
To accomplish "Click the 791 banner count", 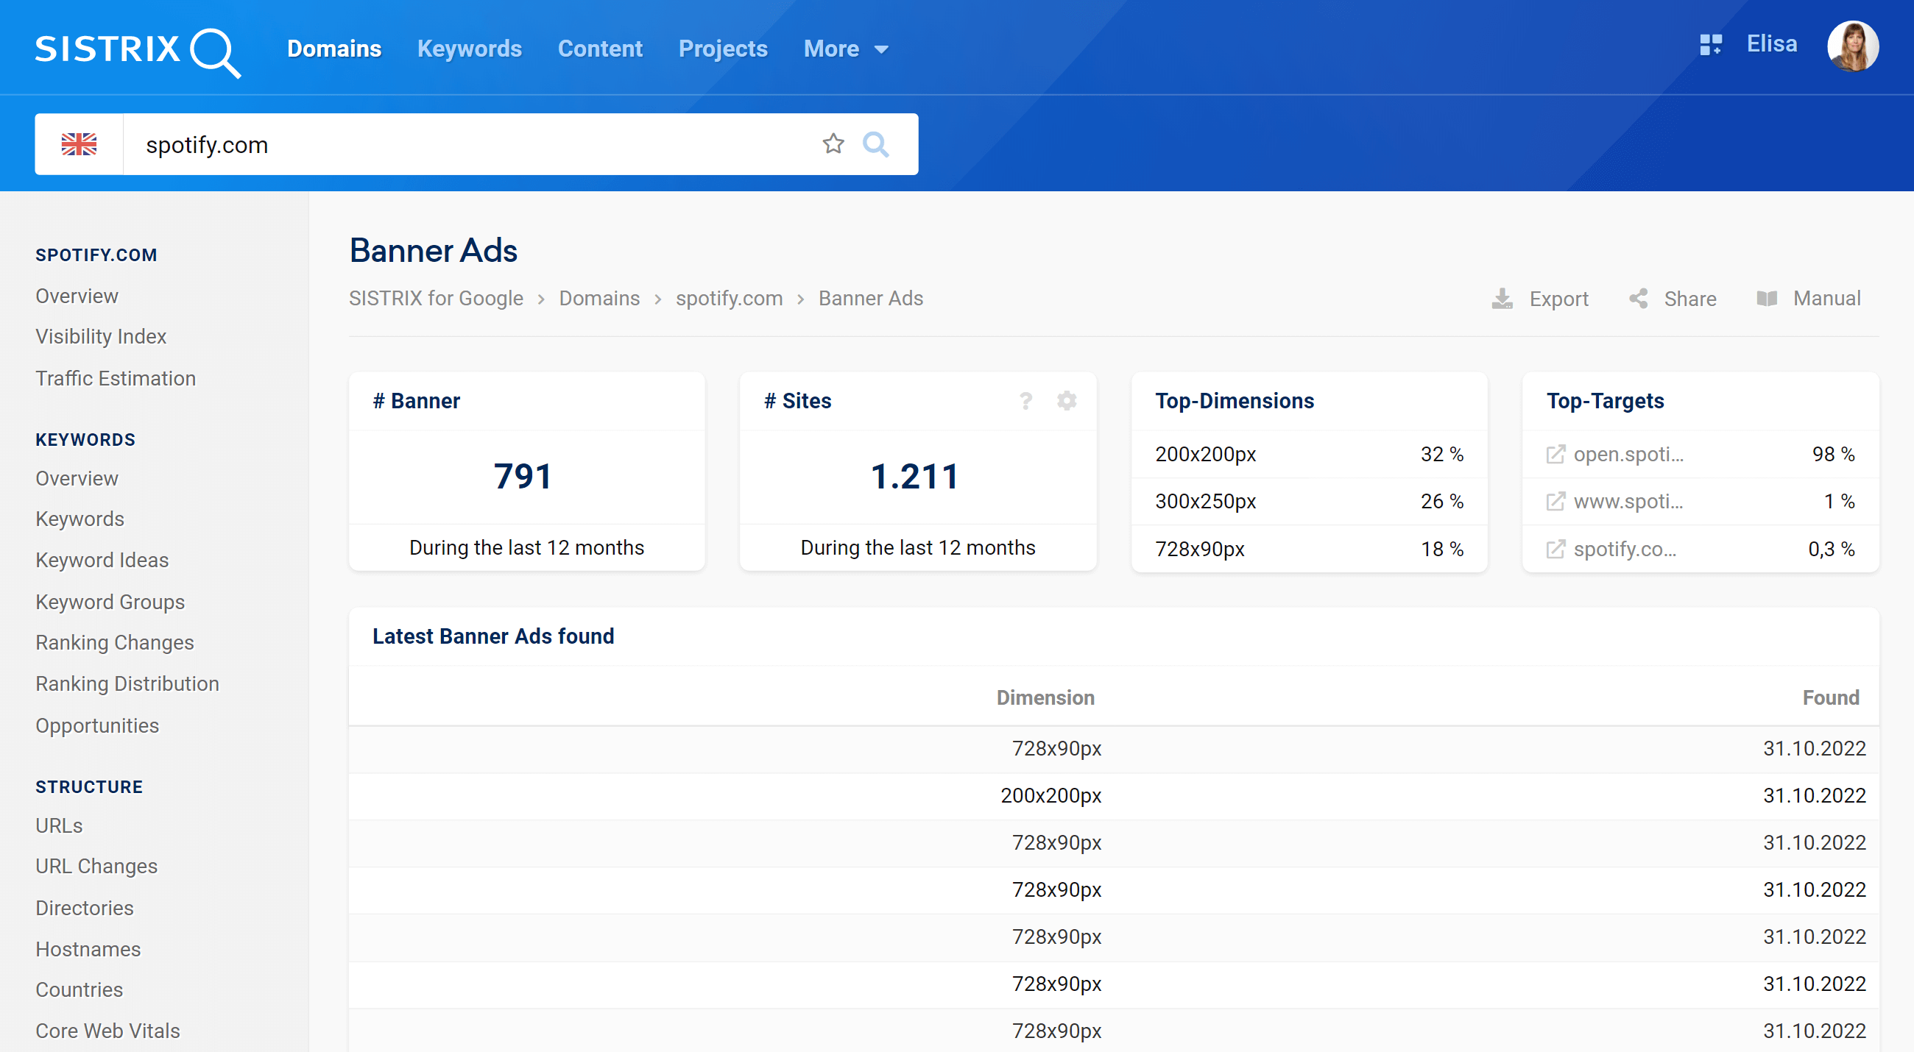I will pos(524,476).
